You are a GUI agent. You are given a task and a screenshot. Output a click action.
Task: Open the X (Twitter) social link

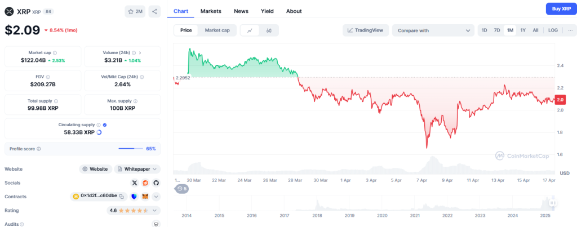(135, 183)
